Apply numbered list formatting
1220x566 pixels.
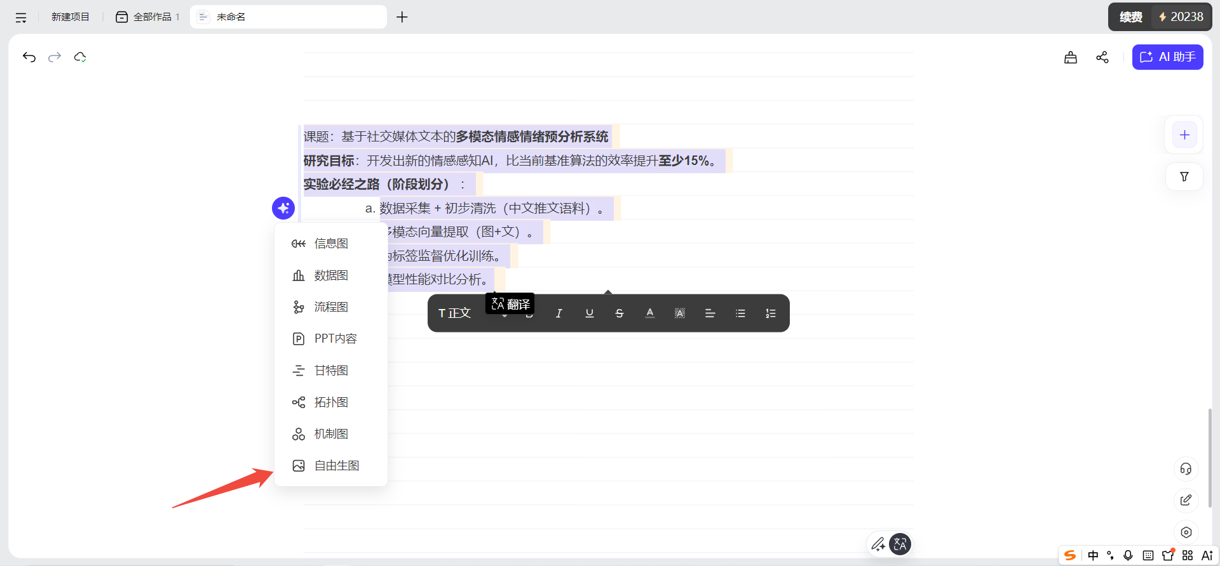[x=771, y=313]
